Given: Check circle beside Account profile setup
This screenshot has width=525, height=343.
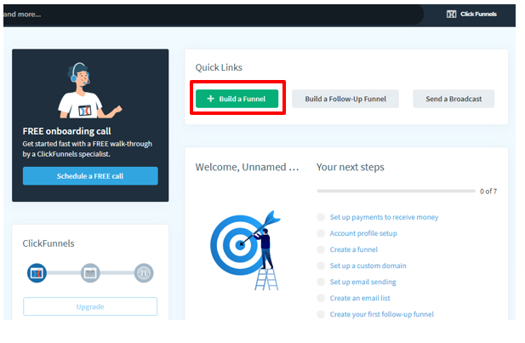Looking at the screenshot, I should pyautogui.click(x=321, y=233).
